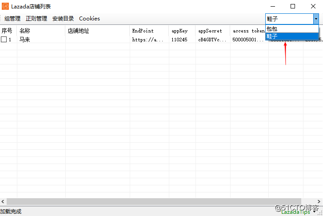Click the EndPoint column header
Image resolution: width=323 pixels, height=216 pixels.
149,31
